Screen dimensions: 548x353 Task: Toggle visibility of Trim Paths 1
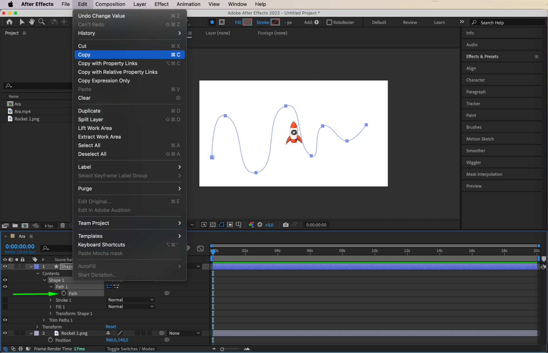(5, 320)
